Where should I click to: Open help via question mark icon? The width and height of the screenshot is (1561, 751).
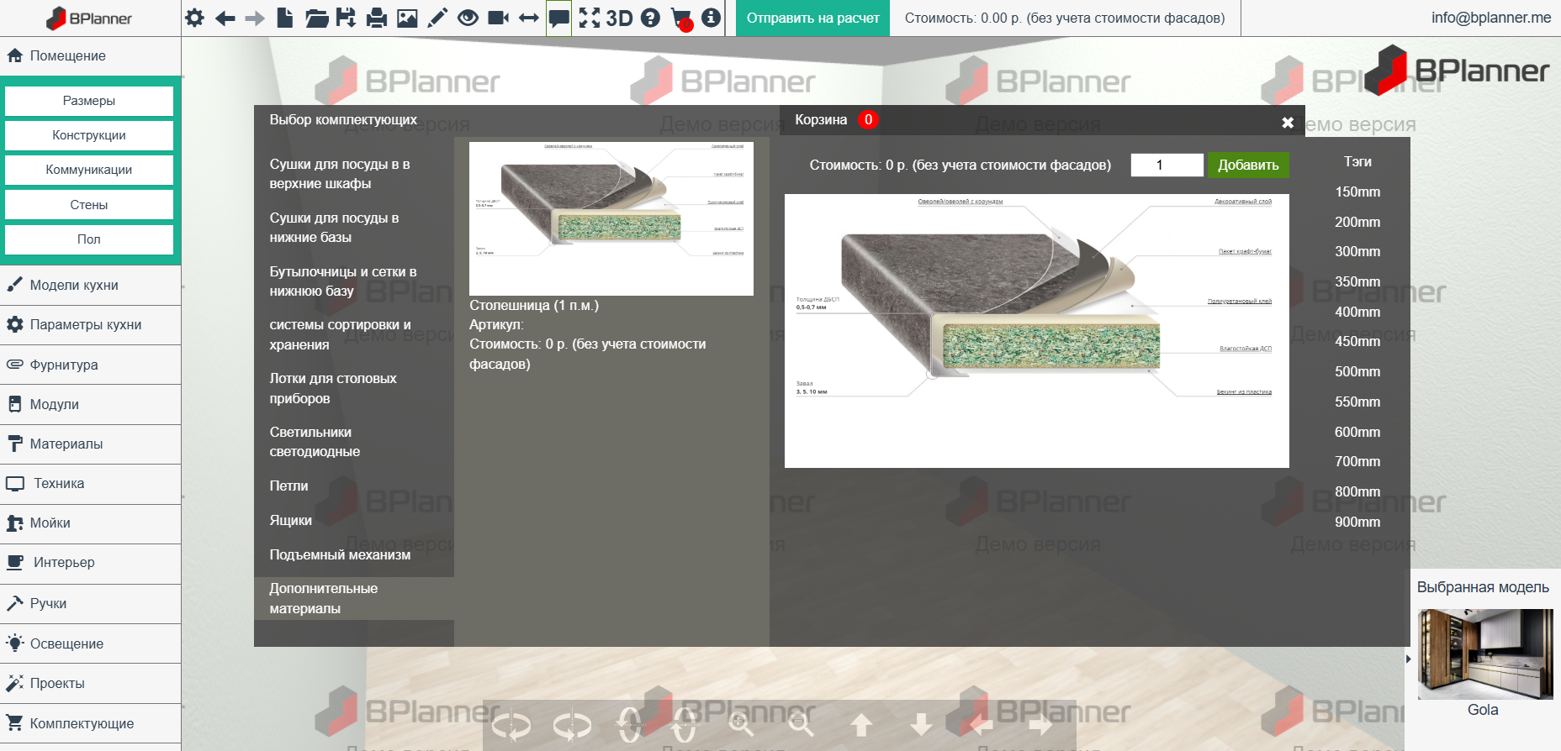tap(650, 18)
